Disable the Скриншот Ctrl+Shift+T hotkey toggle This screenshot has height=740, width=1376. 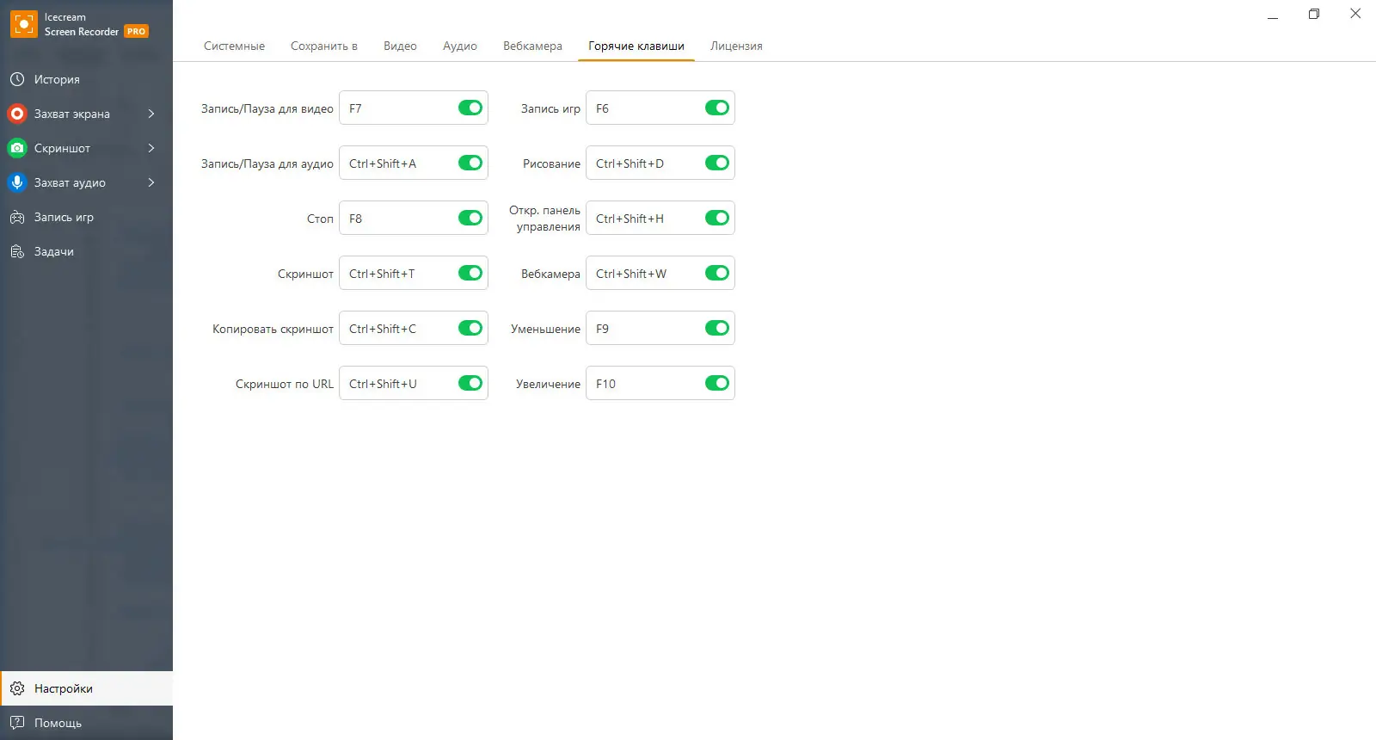click(470, 273)
